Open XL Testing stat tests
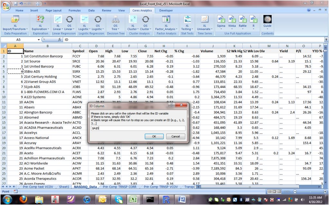The image size is (329, 205). point(187,23)
